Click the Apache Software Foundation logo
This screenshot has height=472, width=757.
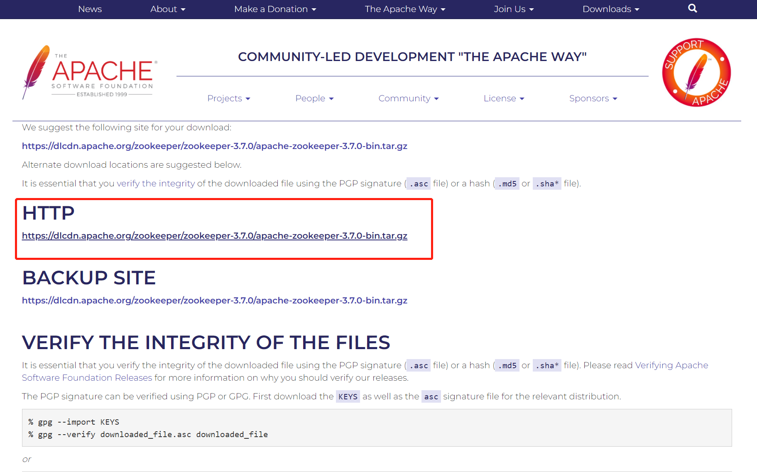click(x=90, y=72)
